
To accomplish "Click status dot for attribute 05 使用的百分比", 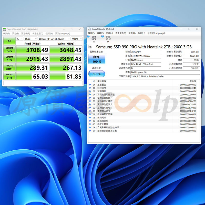I will point(90,98).
